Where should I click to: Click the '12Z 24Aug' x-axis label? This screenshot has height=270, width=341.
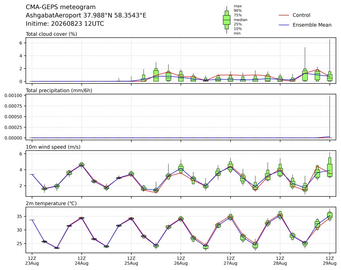pyautogui.click(x=82, y=261)
